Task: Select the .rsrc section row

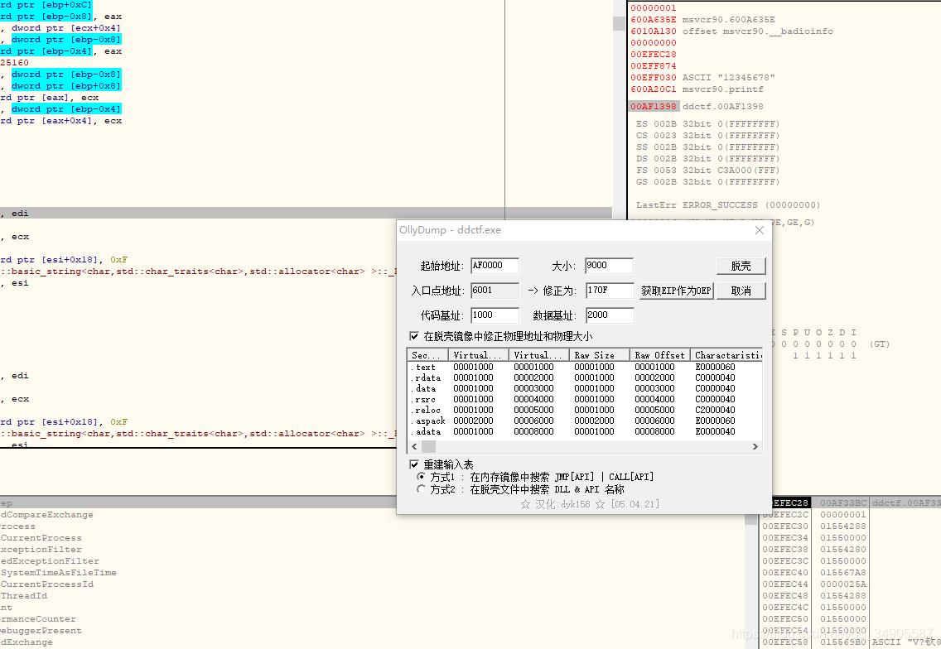Action: [x=585, y=400]
